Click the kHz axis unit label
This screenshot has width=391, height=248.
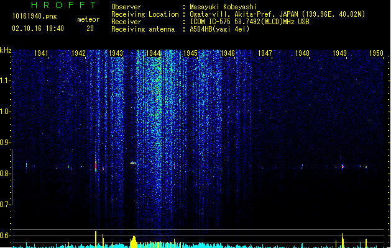[6, 50]
